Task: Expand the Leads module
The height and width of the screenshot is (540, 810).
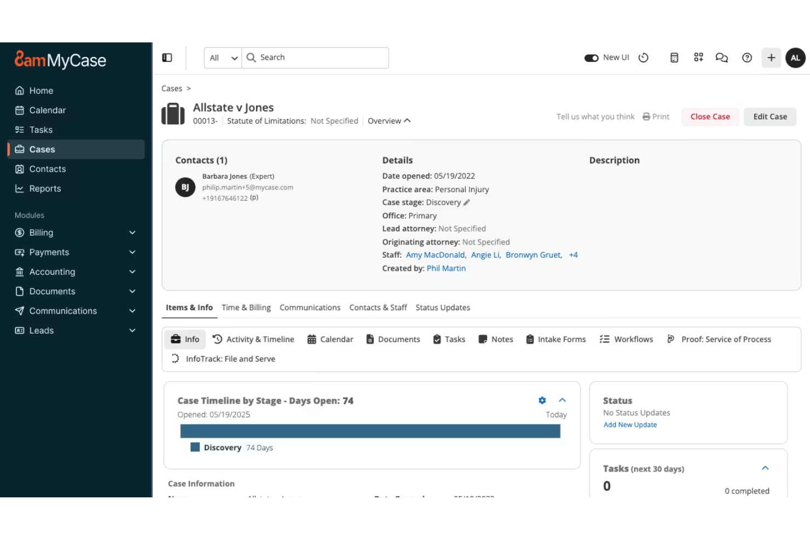Action: click(76, 330)
